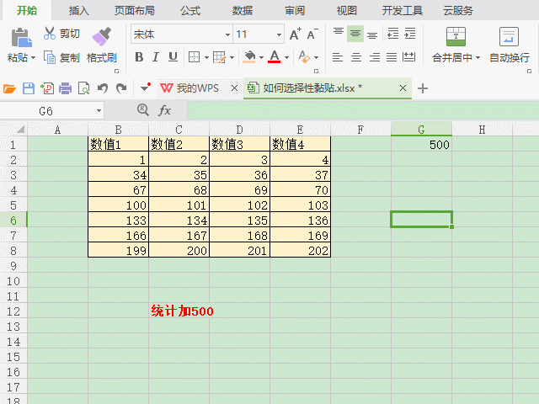Viewport: 539px width, 404px height.
Task: Open the font size 11 dropdown
Action: click(279, 35)
